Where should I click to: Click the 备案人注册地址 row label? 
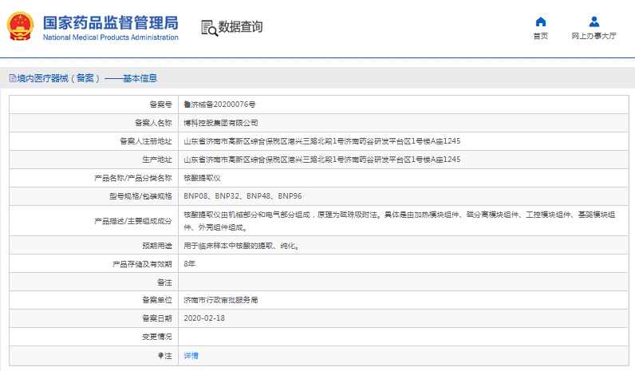[x=145, y=141]
